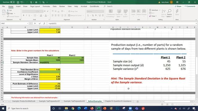Open Windows Start menu
Screen dimensions: 198x111
coord(3,108)
